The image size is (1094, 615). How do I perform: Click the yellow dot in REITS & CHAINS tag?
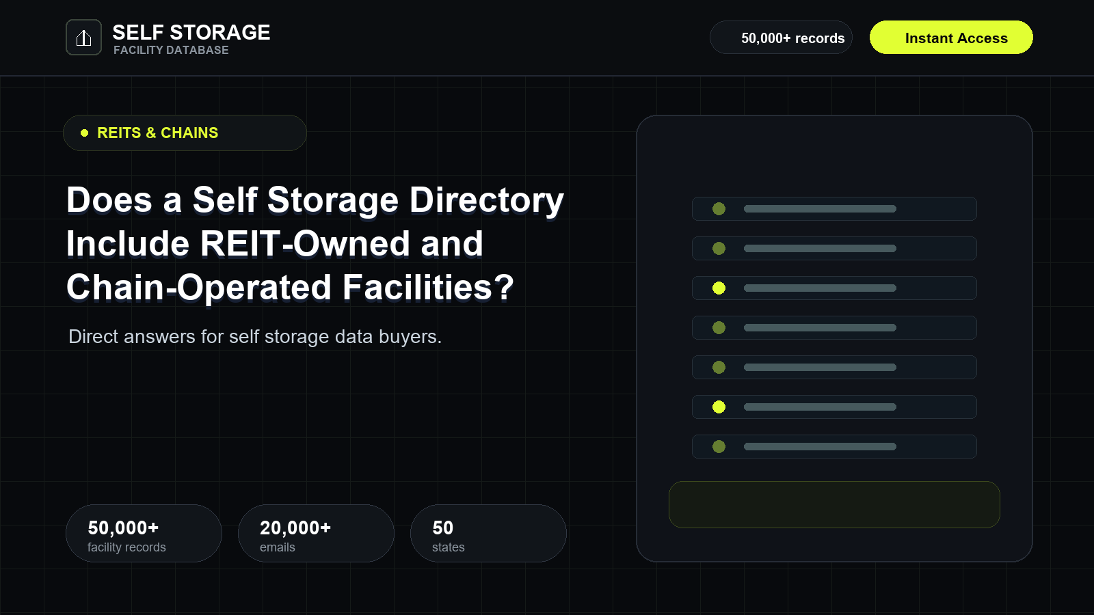click(85, 133)
